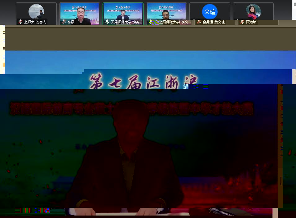Screen dimensions: 296x218
Task: Open the video feed of 上海师范大学-李文
Action: [x=166, y=14]
